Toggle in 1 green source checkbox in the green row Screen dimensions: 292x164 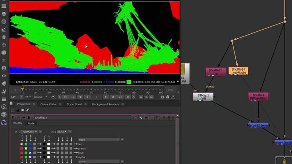click(x=26, y=149)
